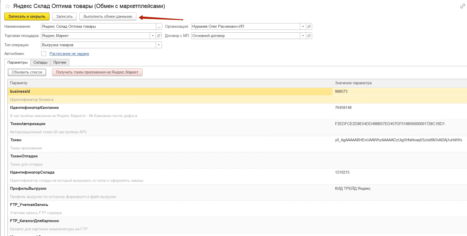Select the Параметры tab
The height and width of the screenshot is (236, 467).
click(18, 62)
